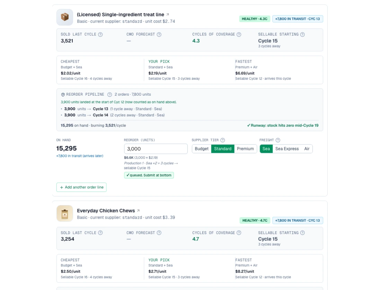Show Sold Last Cycle help for Chicken Chews
The height and width of the screenshot is (290, 381).
pos(100,233)
